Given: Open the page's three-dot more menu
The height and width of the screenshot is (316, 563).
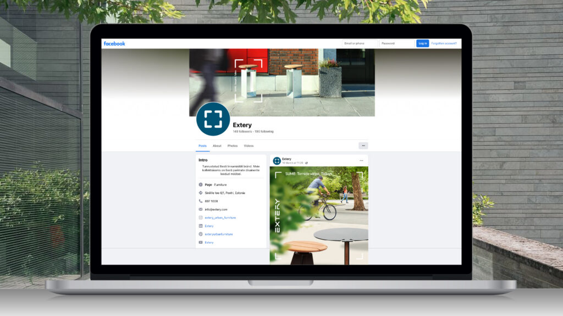Looking at the screenshot, I should pos(363,146).
